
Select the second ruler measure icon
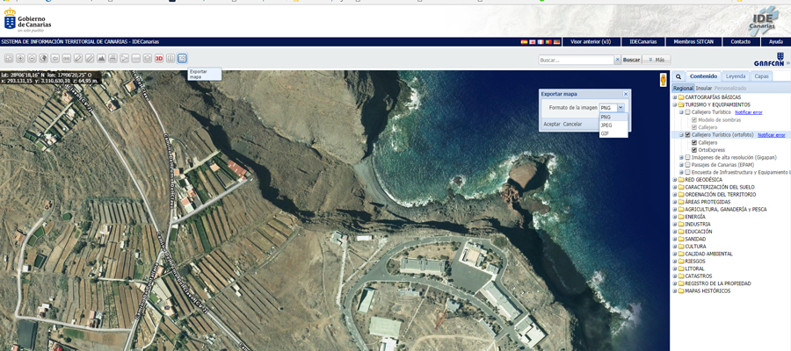pyautogui.click(x=90, y=59)
